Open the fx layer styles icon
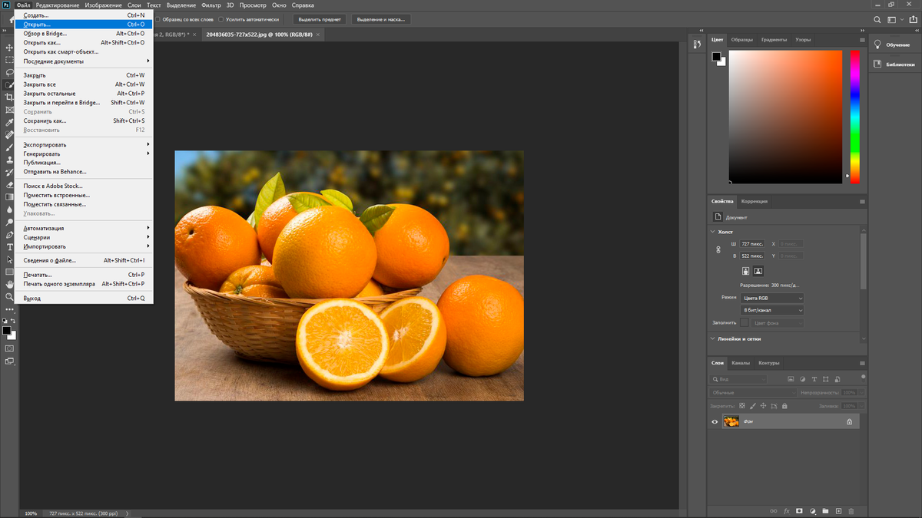Viewport: 922px width, 518px height. [x=787, y=511]
